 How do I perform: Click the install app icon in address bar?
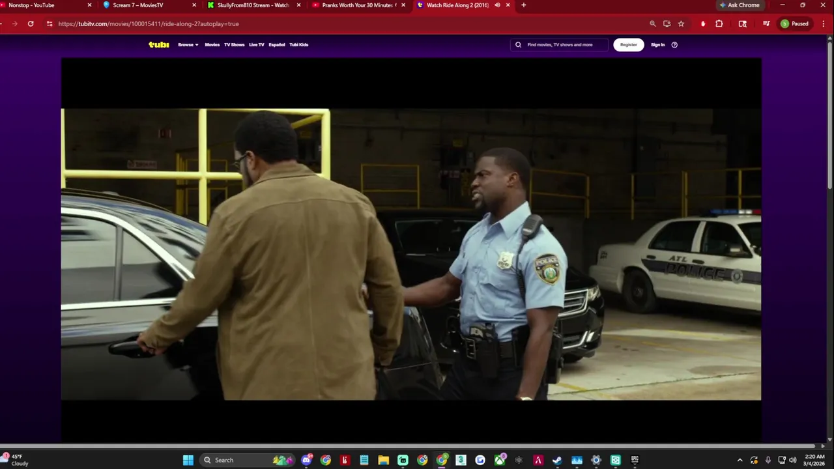click(x=667, y=23)
